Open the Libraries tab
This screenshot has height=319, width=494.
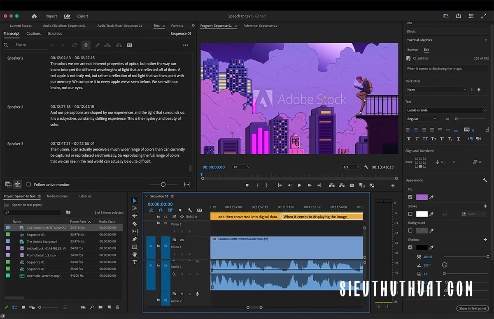tap(86, 196)
